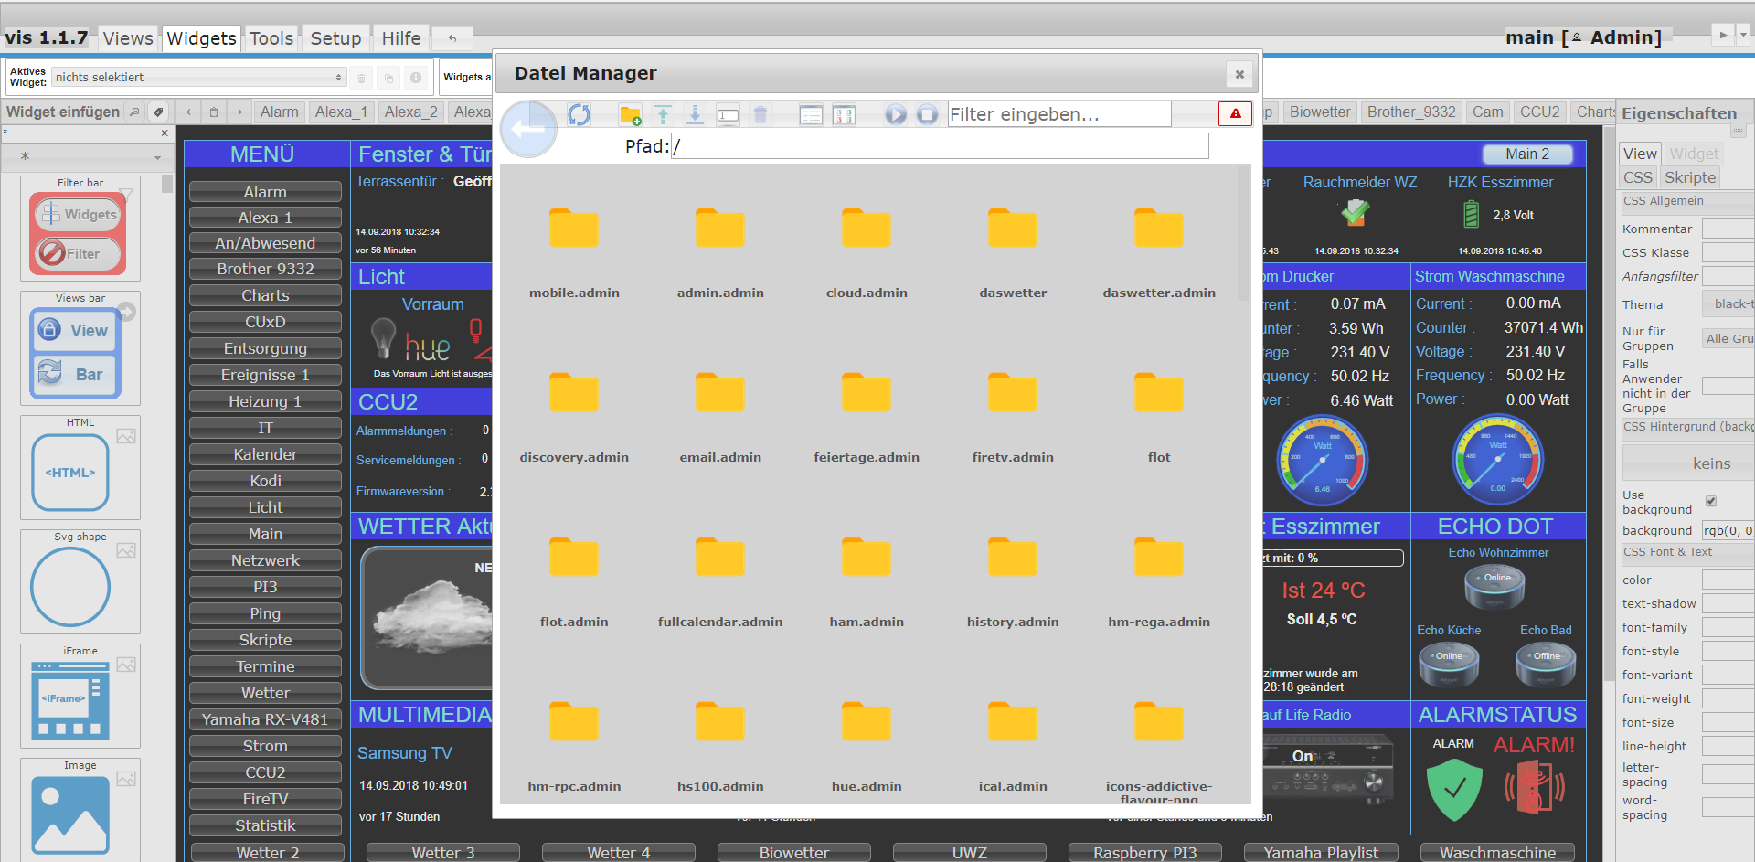Click the Heizung 1 menu button
Screen dimensions: 1755x862
click(265, 401)
